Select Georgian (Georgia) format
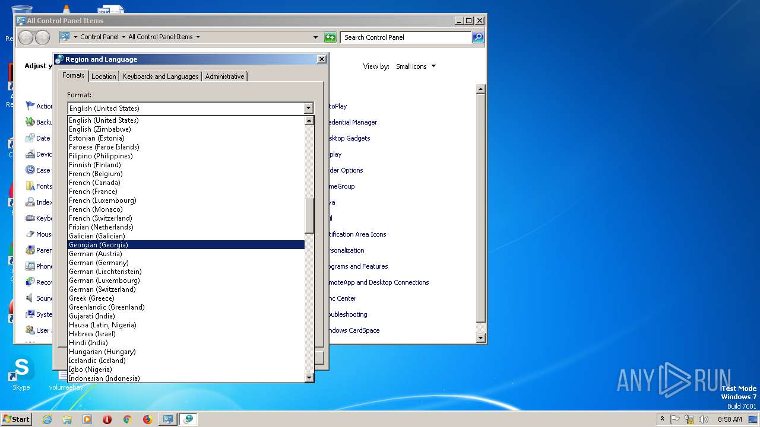 click(186, 245)
